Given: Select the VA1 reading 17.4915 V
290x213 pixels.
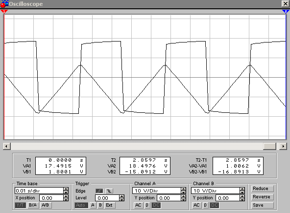Looking at the screenshot, I should point(64,166).
